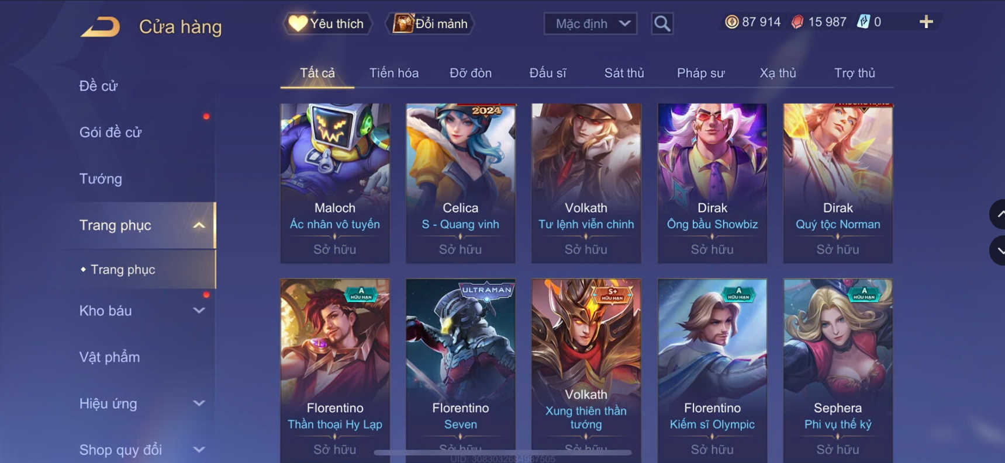Click the plus icon to add currency
This screenshot has width=1005, height=463.
(926, 22)
